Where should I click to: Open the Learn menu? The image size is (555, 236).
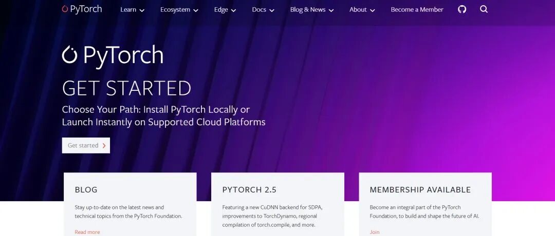[x=132, y=10]
